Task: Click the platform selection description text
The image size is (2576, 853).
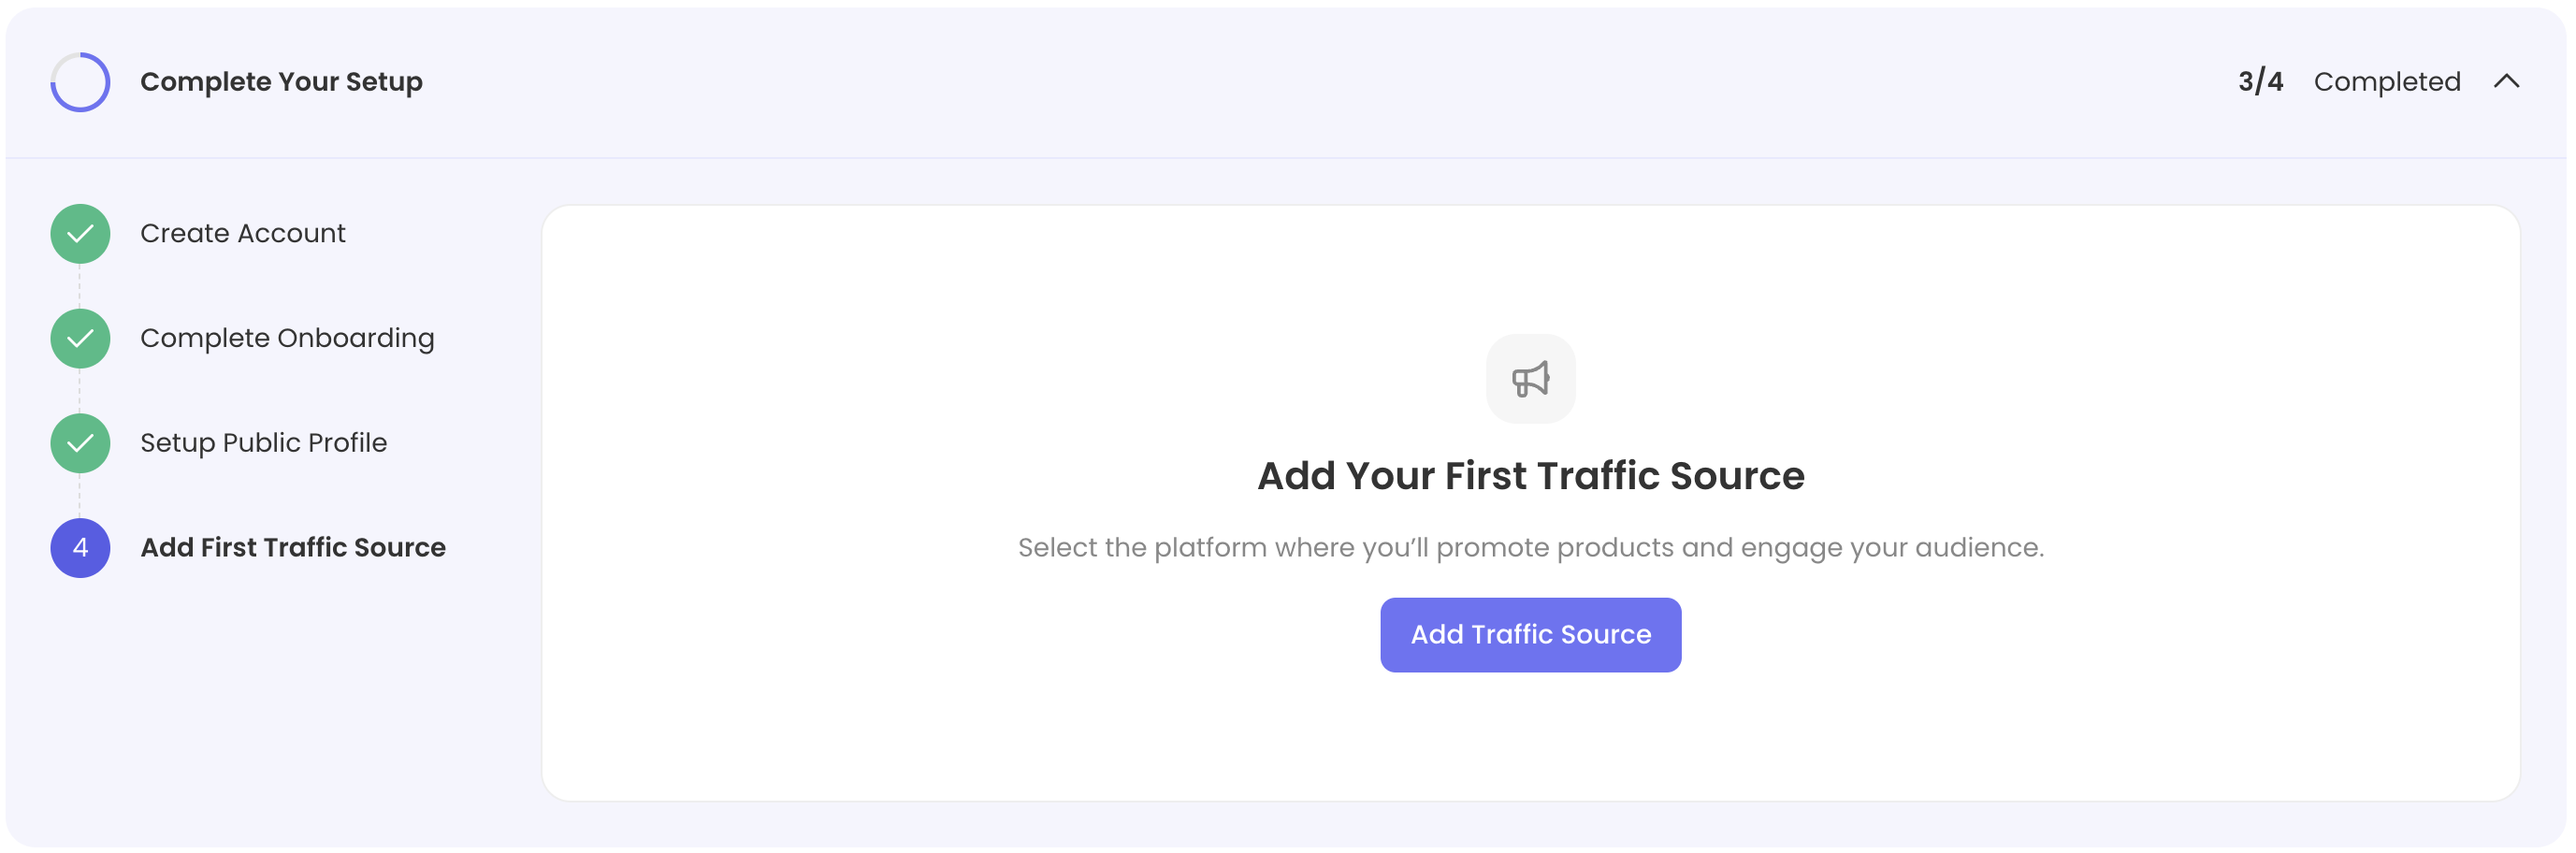Action: 1530,548
